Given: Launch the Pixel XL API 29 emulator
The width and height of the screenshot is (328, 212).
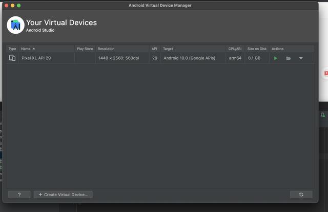Looking at the screenshot, I should click(x=276, y=58).
